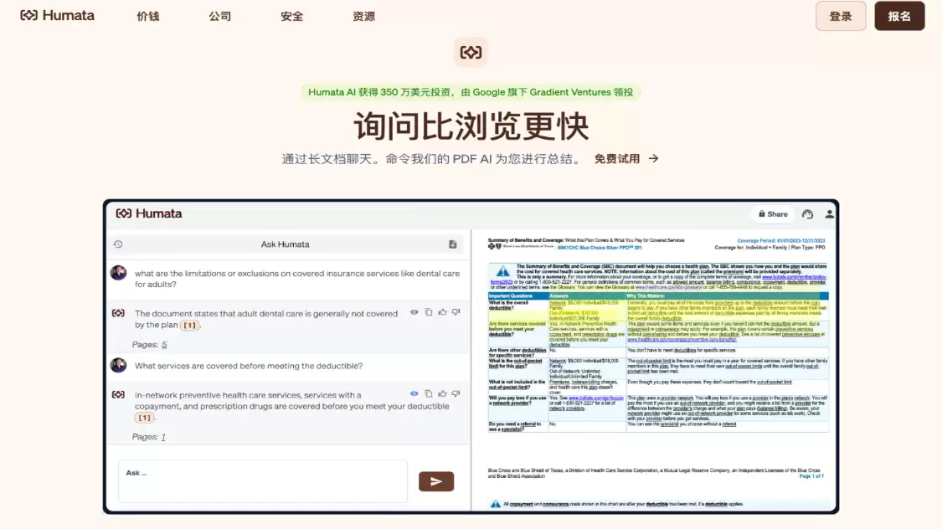
Task: Give a thumbs up to the second answer
Action: pyautogui.click(x=441, y=393)
